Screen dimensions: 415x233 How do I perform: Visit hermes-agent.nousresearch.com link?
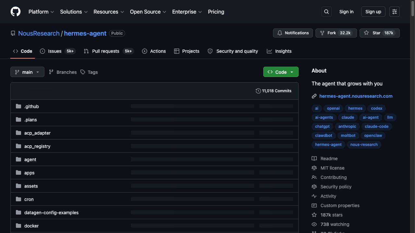[x=356, y=96]
